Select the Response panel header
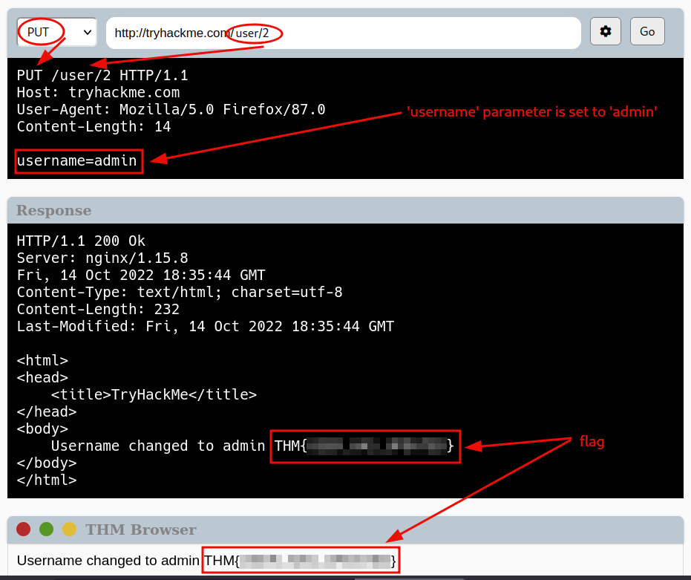The height and width of the screenshot is (580, 691). pyautogui.click(x=54, y=210)
